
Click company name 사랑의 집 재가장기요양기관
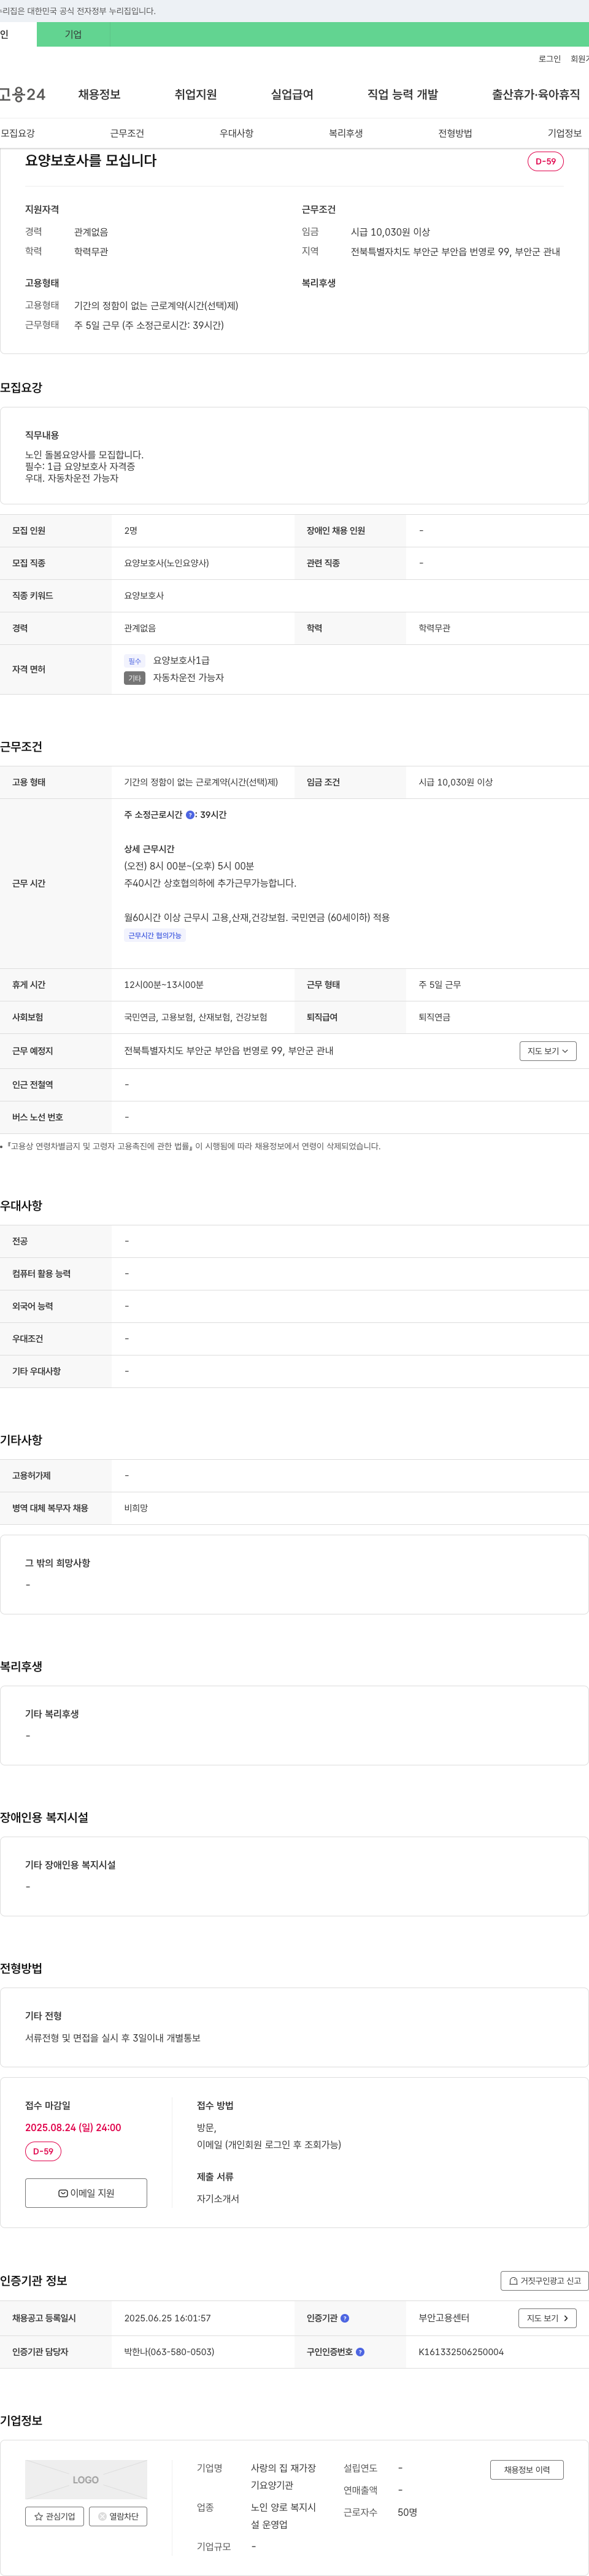(x=283, y=2477)
